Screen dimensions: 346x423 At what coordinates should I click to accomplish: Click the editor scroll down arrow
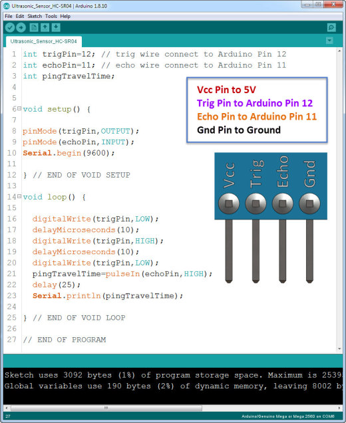point(339,349)
